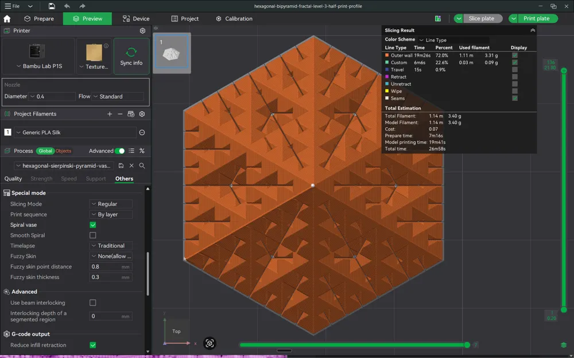Open the Calibration section
574x358 pixels.
coord(234,18)
